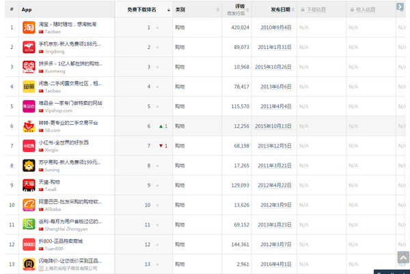Click the 2013年1月23日 release date

275,225
